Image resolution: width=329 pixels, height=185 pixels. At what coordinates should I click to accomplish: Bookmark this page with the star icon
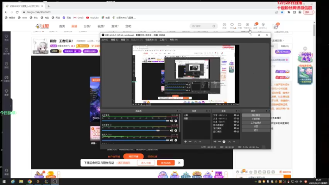tap(282, 12)
